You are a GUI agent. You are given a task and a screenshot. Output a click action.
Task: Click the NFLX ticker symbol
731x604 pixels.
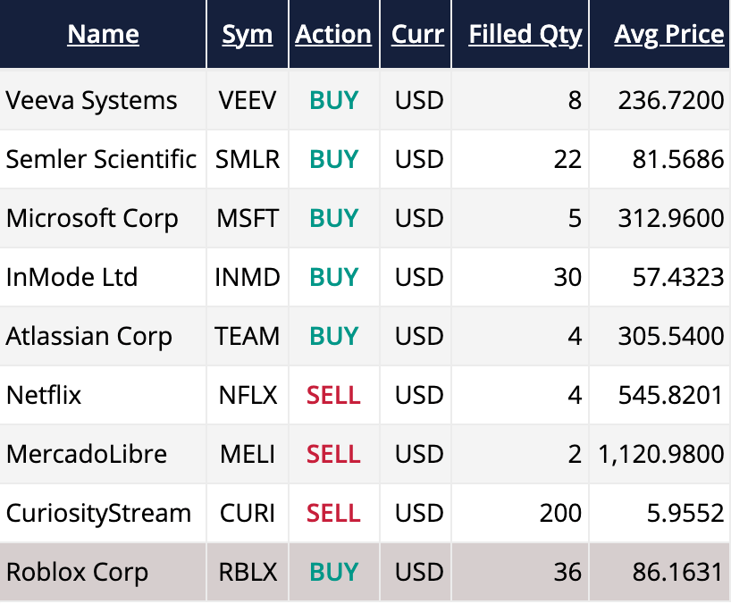[248, 395]
